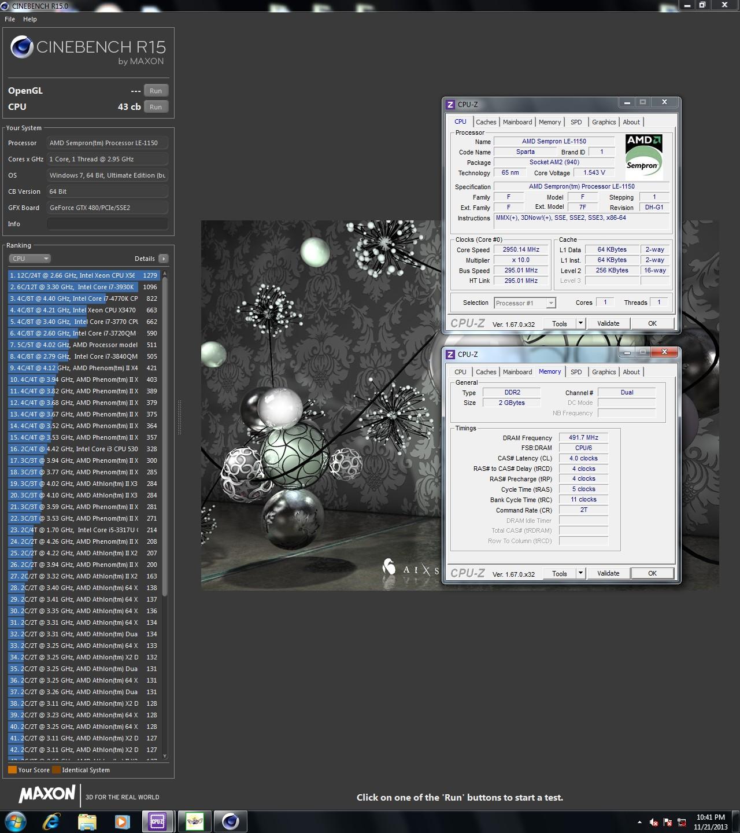Screen dimensions: 740x833
Task: Select ranking entry 16 Core i3 530
Action: click(84, 449)
